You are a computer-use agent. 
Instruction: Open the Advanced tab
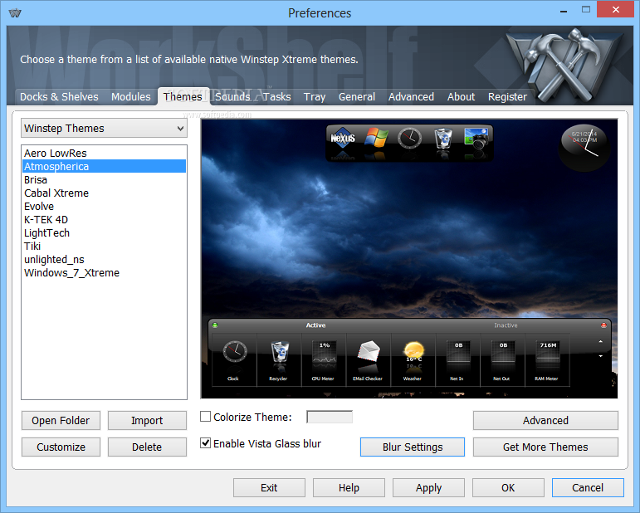411,97
